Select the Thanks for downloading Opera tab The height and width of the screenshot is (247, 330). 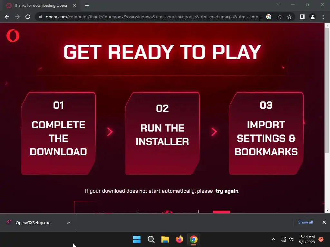pyautogui.click(x=41, y=5)
